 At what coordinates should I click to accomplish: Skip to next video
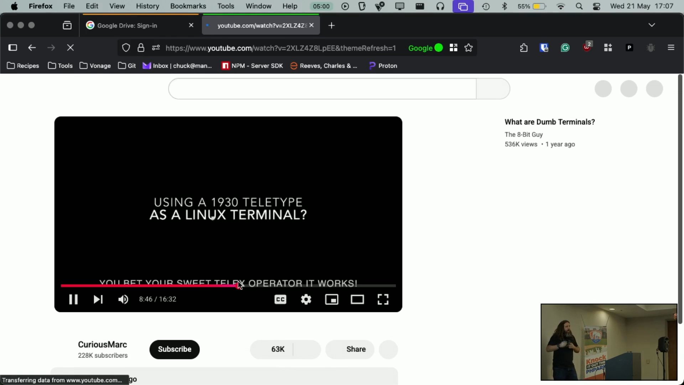pos(98,299)
